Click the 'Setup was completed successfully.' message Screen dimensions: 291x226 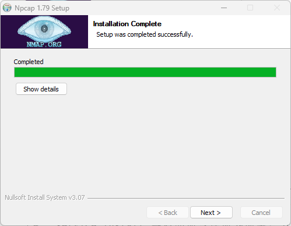tap(145, 34)
